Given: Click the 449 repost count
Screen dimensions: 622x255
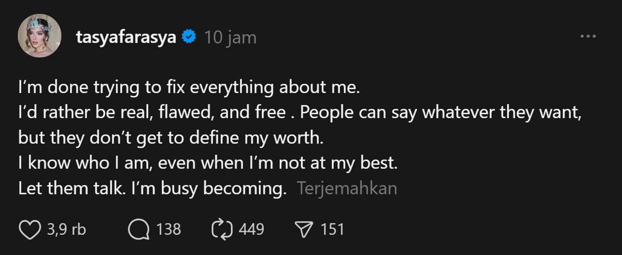Looking at the screenshot, I should click(251, 229).
